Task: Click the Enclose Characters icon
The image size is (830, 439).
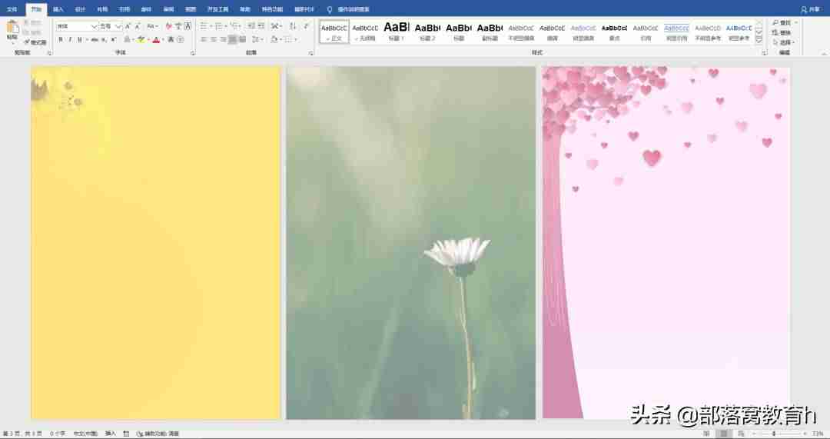Action: 180,40
